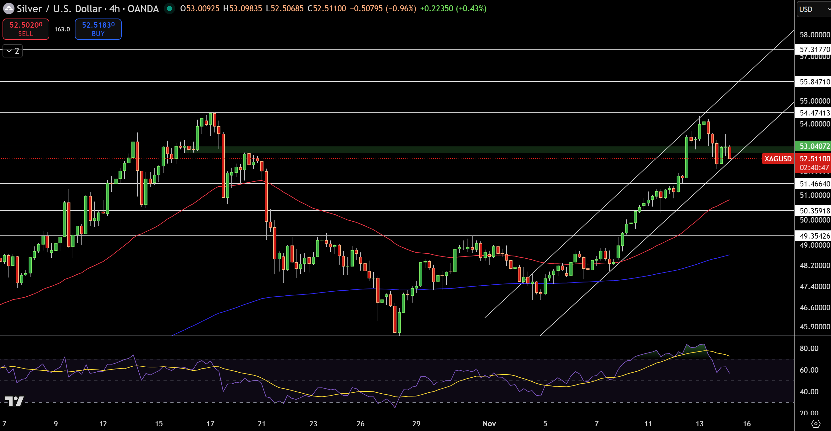831x431 pixels.
Task: Click the '4h' timeframe in the chart legend
Action: 114,9
